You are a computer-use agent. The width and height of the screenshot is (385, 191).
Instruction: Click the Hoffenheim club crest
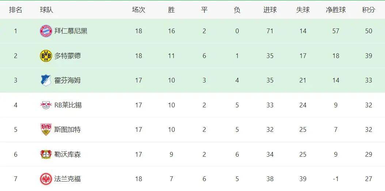pyautogui.click(x=46, y=80)
